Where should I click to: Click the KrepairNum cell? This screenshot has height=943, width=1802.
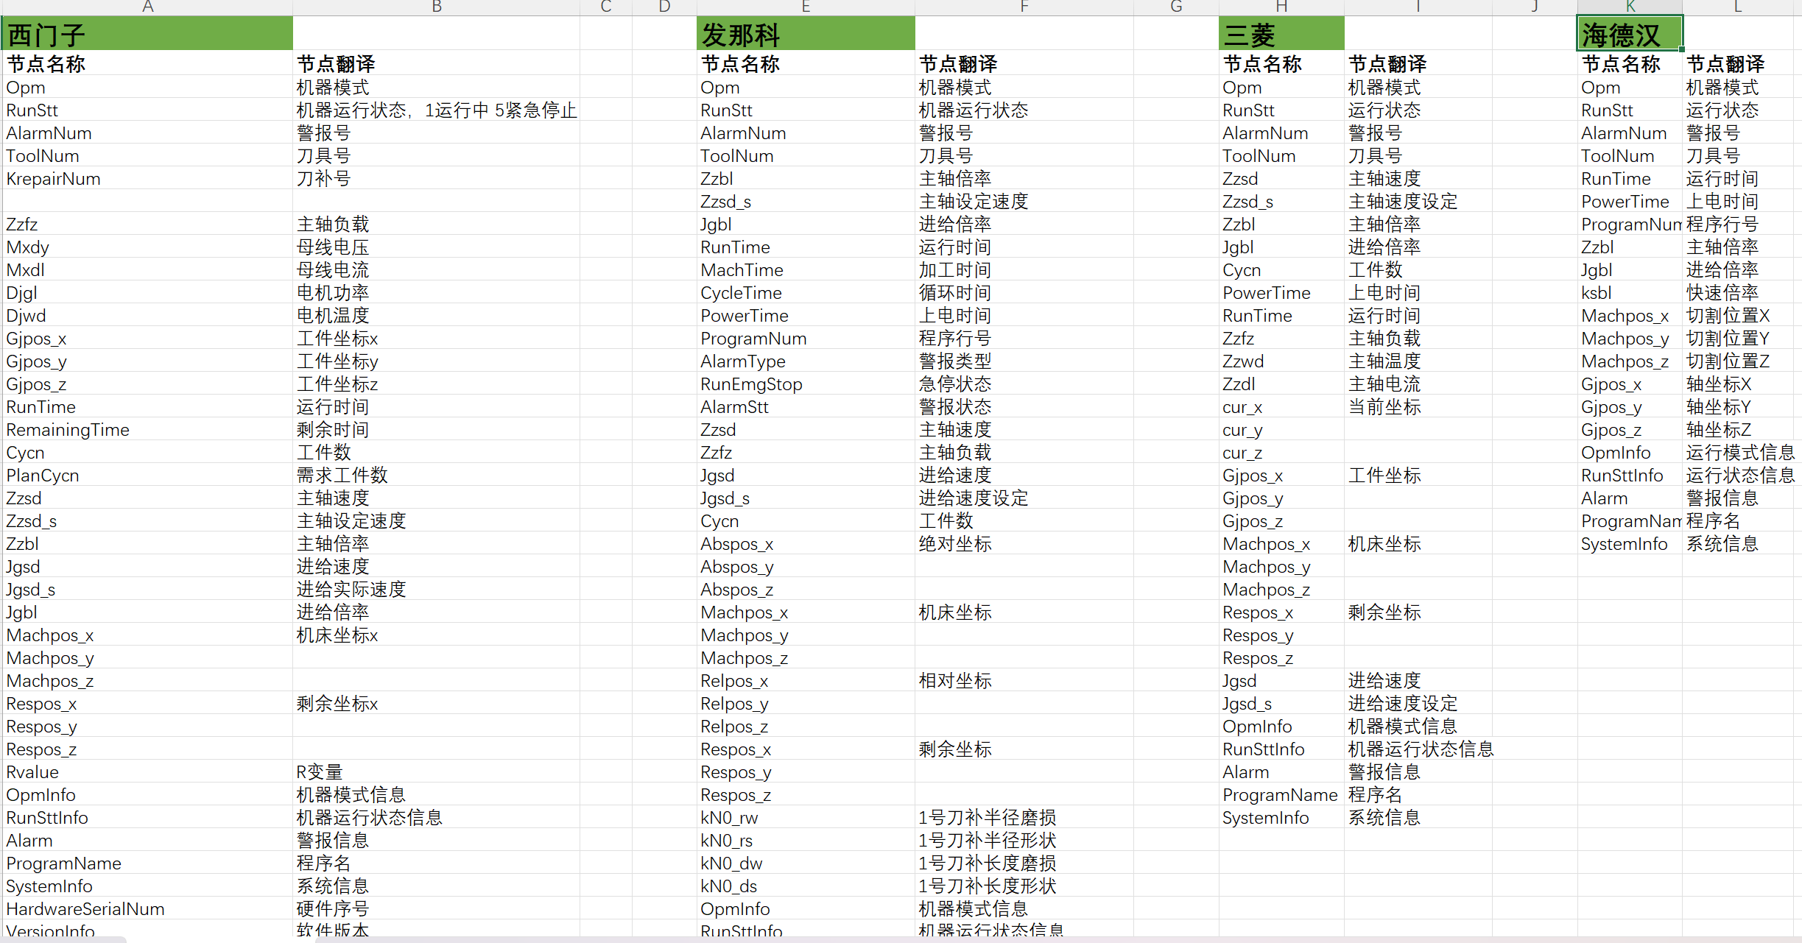(x=54, y=179)
